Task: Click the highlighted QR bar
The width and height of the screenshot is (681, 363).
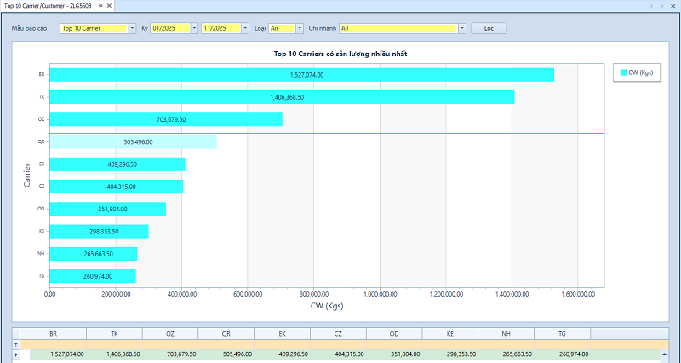Action: pos(133,142)
